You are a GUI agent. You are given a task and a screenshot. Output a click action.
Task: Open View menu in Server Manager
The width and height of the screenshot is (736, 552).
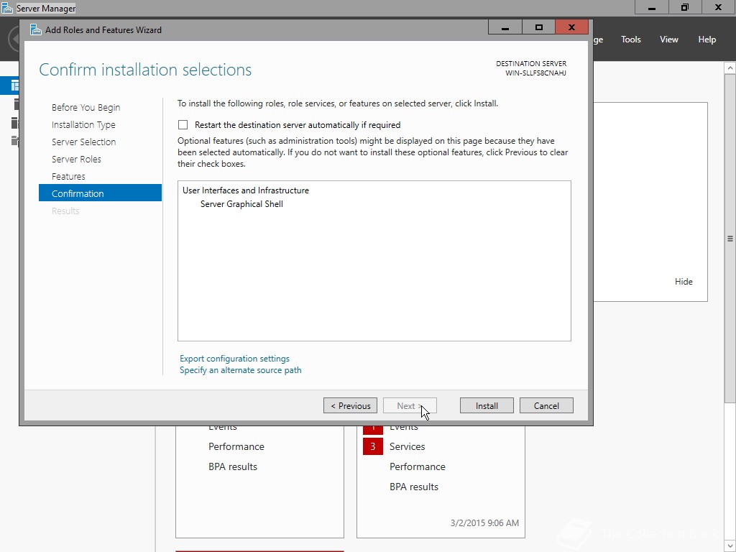point(669,40)
